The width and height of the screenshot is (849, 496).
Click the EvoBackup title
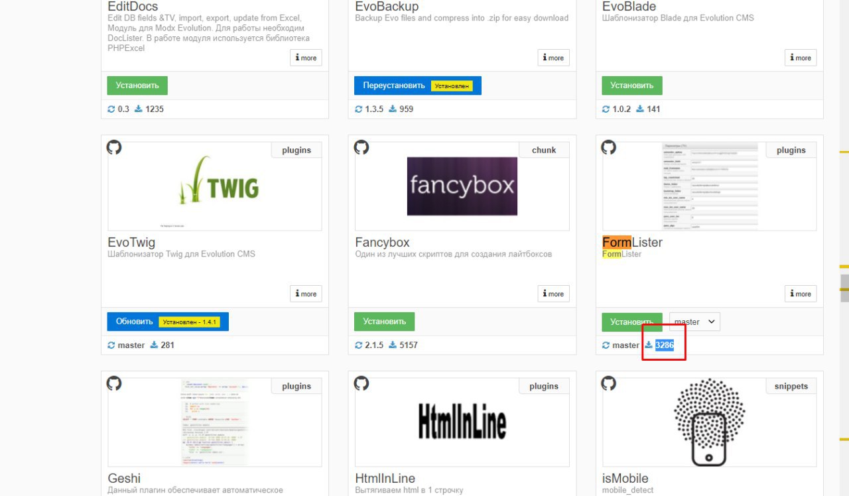coord(387,7)
